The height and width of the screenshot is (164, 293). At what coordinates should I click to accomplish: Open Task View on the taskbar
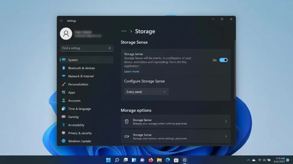pos(125,160)
